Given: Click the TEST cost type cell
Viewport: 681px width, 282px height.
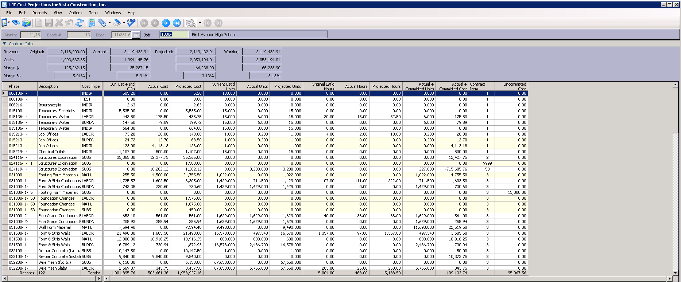Looking at the screenshot, I should (x=92, y=99).
